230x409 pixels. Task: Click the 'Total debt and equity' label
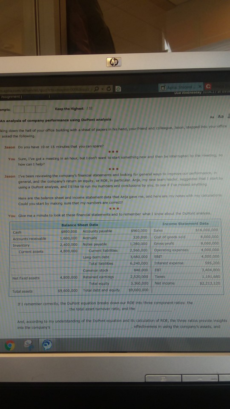point(101,290)
